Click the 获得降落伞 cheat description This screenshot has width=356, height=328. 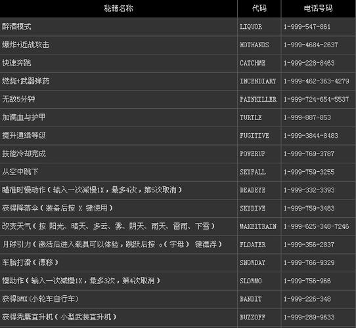57,208
